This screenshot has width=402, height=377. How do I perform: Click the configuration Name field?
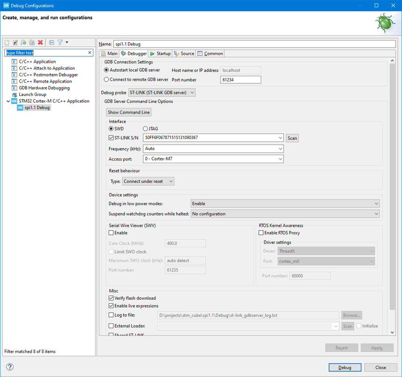point(254,44)
